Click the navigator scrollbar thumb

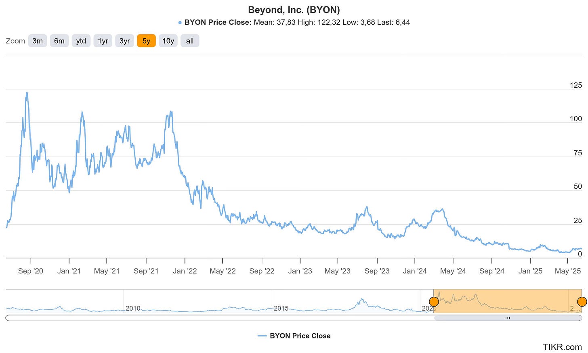(508, 318)
